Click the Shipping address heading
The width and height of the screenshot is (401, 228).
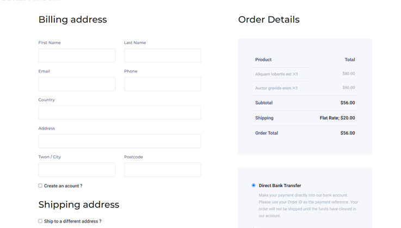coord(78,205)
